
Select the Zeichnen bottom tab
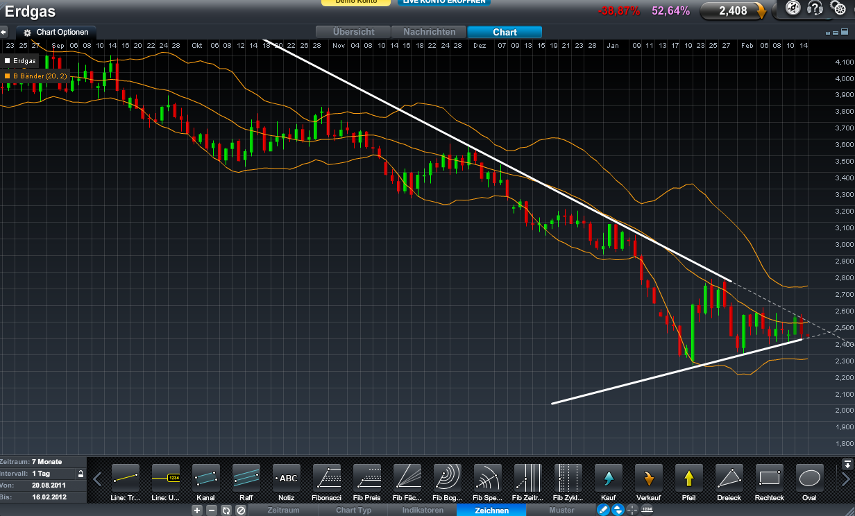[491, 510]
